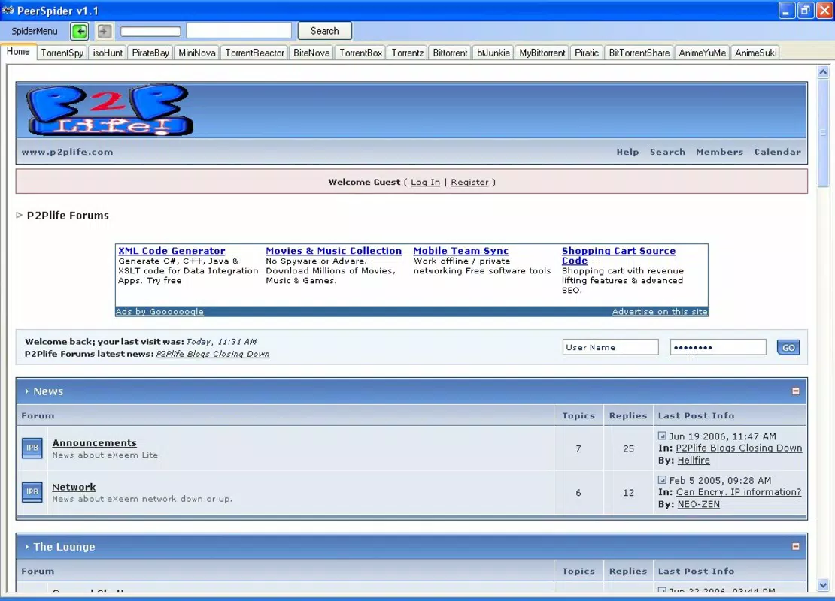Open the Network forum

(x=74, y=487)
